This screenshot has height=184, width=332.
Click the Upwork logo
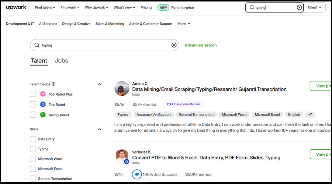pyautogui.click(x=16, y=7)
